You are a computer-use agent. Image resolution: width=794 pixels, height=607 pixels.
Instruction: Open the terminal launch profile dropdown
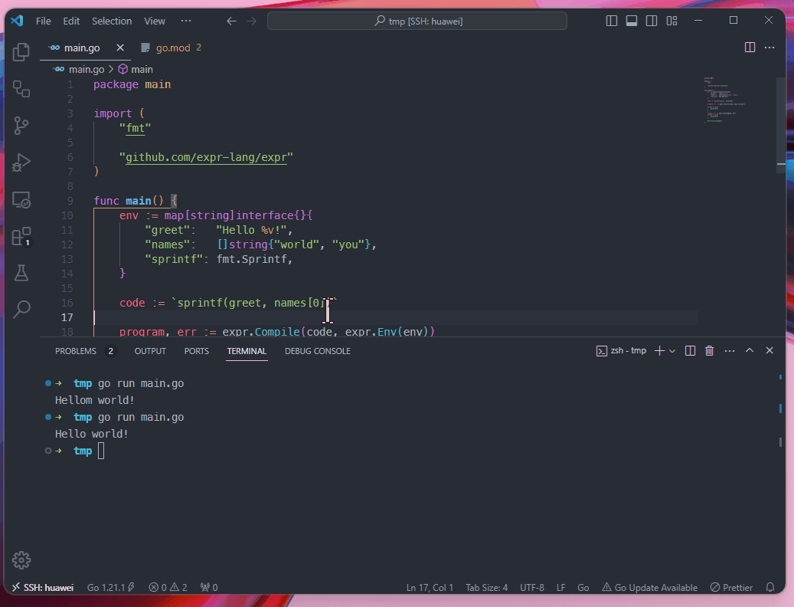coord(672,351)
